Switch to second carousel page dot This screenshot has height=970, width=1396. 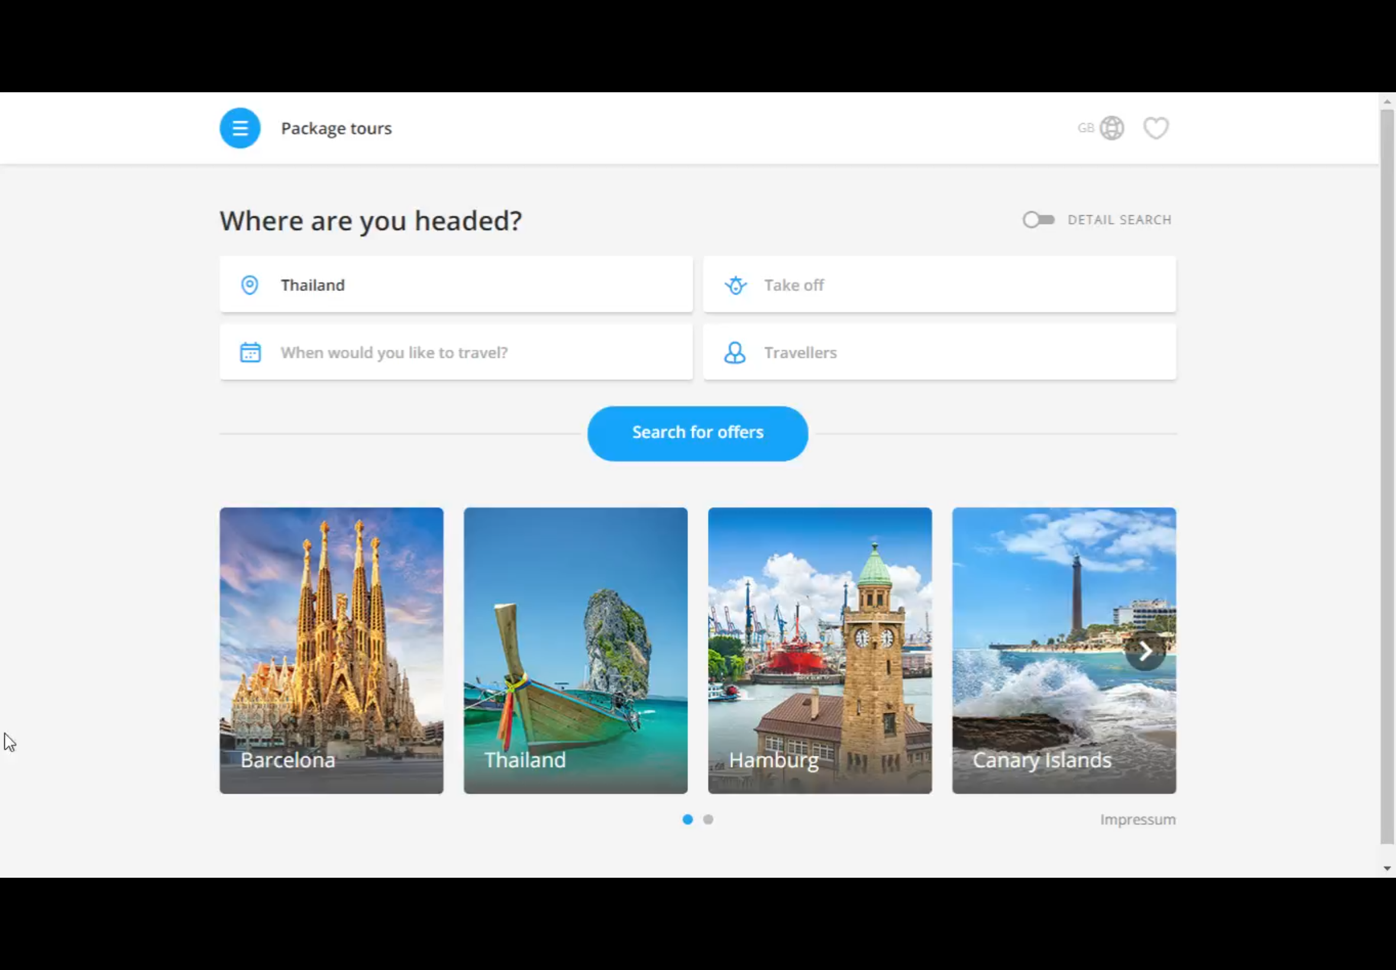pyautogui.click(x=708, y=819)
